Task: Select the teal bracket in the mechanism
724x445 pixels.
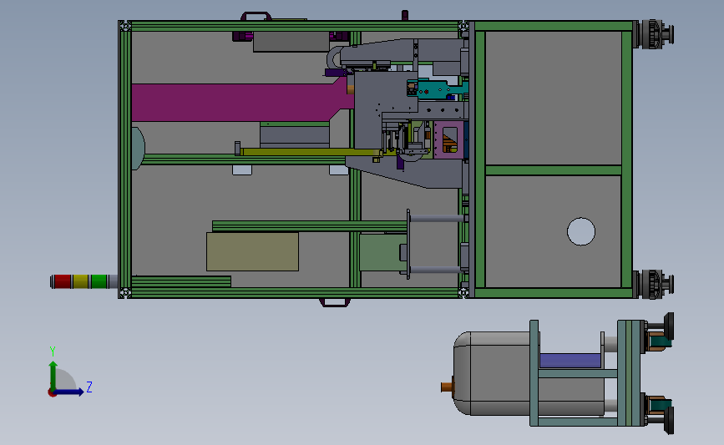Action: click(438, 88)
